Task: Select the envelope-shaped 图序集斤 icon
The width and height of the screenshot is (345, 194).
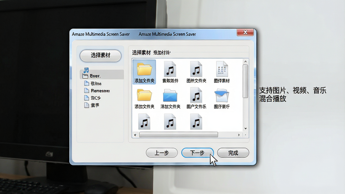Action: pos(222,98)
